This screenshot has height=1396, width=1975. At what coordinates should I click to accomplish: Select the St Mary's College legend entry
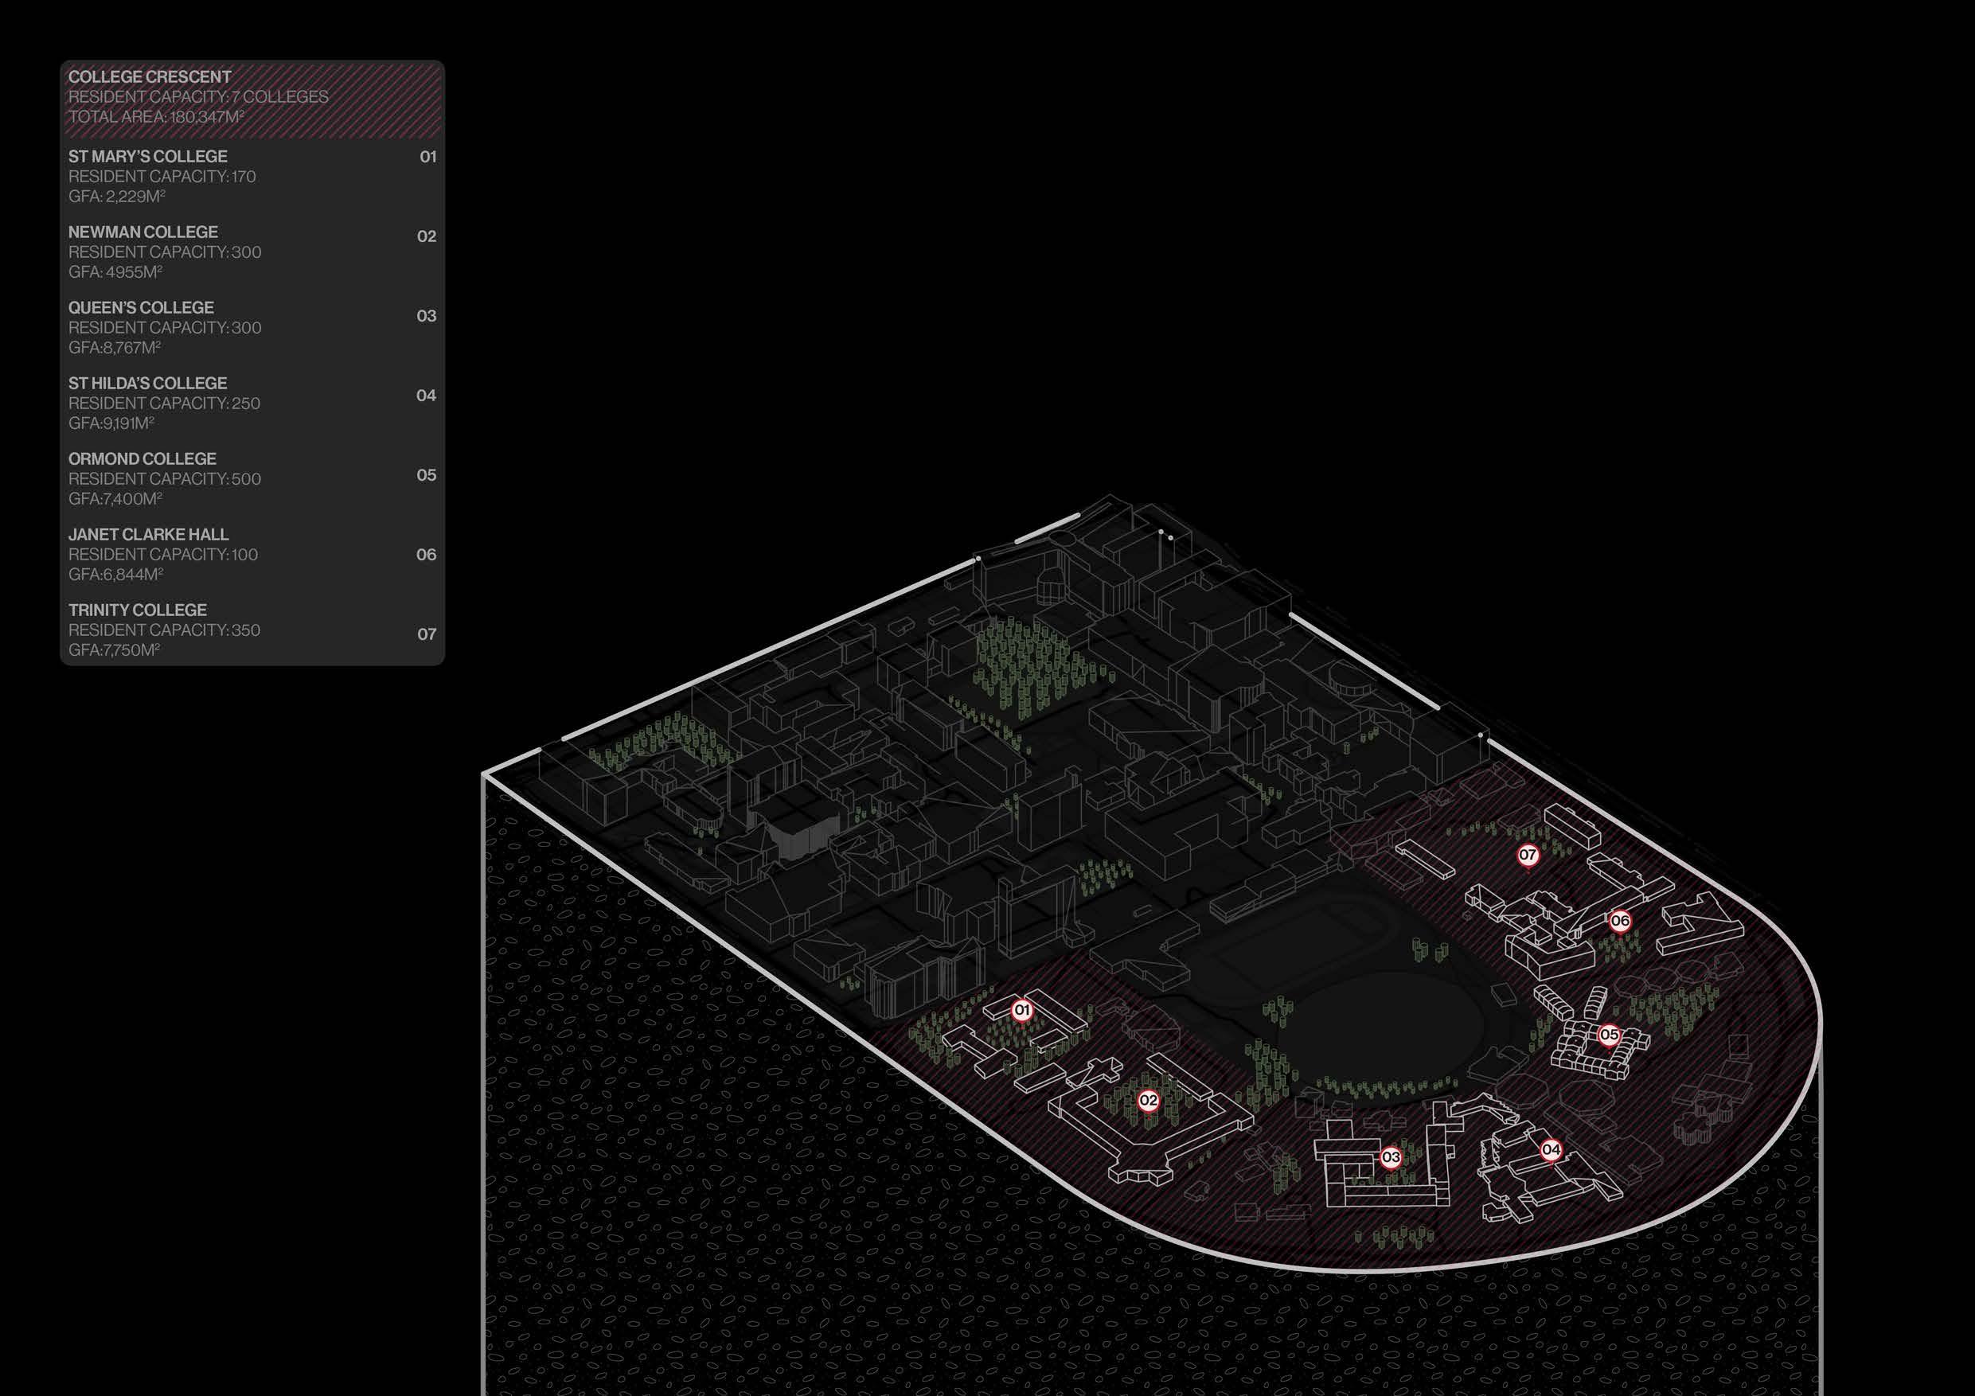[x=148, y=157]
